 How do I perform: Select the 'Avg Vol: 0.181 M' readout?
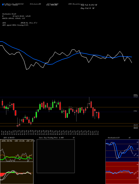pyautogui.click(x=89, y=5)
